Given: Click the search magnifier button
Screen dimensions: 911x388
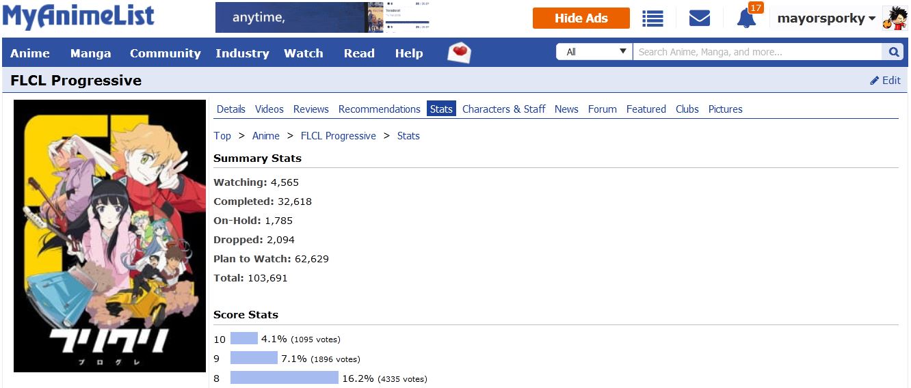Looking at the screenshot, I should coord(893,51).
